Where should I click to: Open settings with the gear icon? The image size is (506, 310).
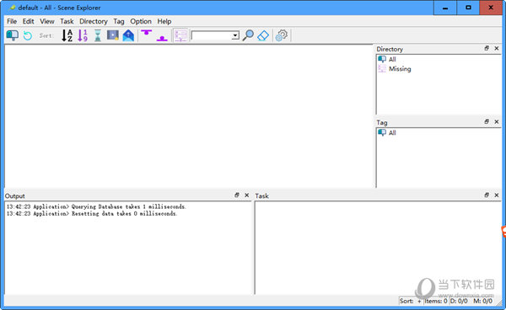282,35
